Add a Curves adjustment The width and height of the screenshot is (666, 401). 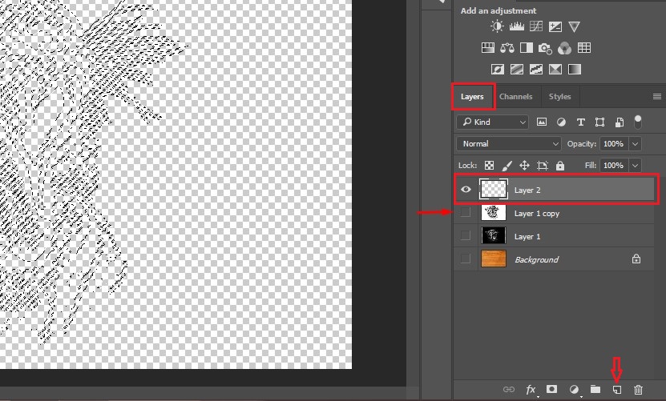(x=535, y=26)
